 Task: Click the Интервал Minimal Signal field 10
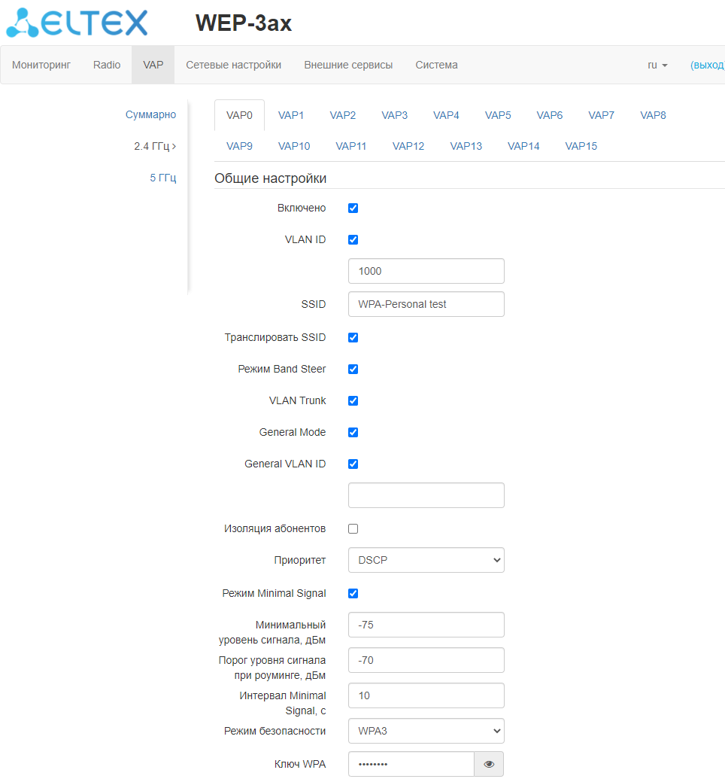426,695
